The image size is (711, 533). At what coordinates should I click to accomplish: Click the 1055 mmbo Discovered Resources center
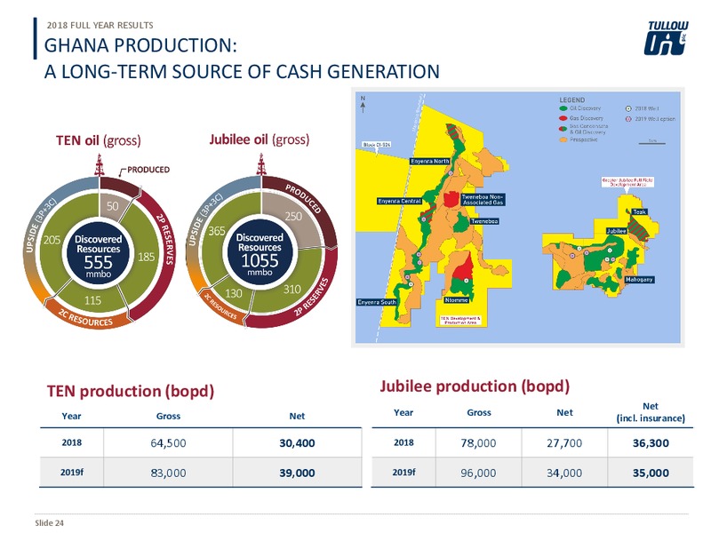260,254
